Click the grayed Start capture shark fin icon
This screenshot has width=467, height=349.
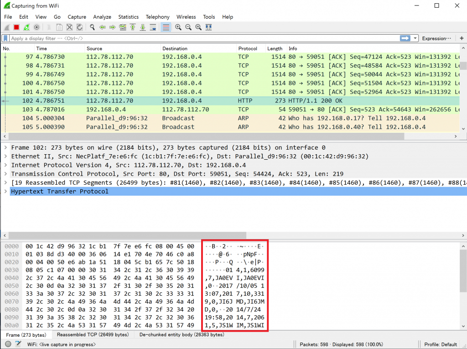click(x=6, y=27)
